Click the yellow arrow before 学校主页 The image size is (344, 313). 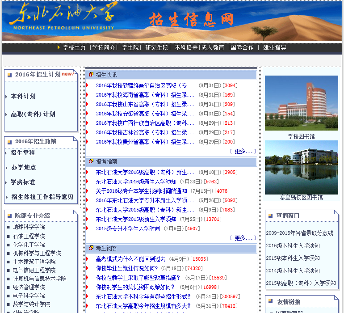(x=59, y=47)
